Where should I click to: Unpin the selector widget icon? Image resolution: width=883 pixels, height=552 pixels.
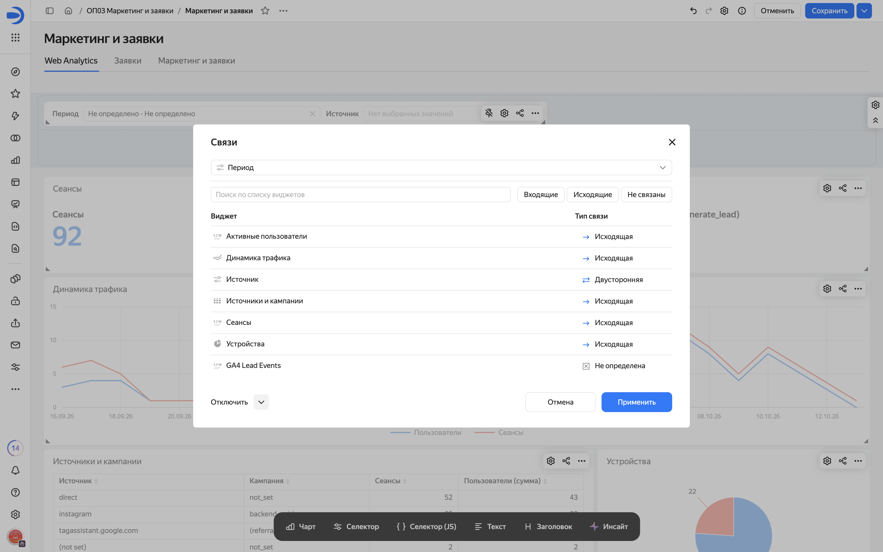[x=489, y=113]
